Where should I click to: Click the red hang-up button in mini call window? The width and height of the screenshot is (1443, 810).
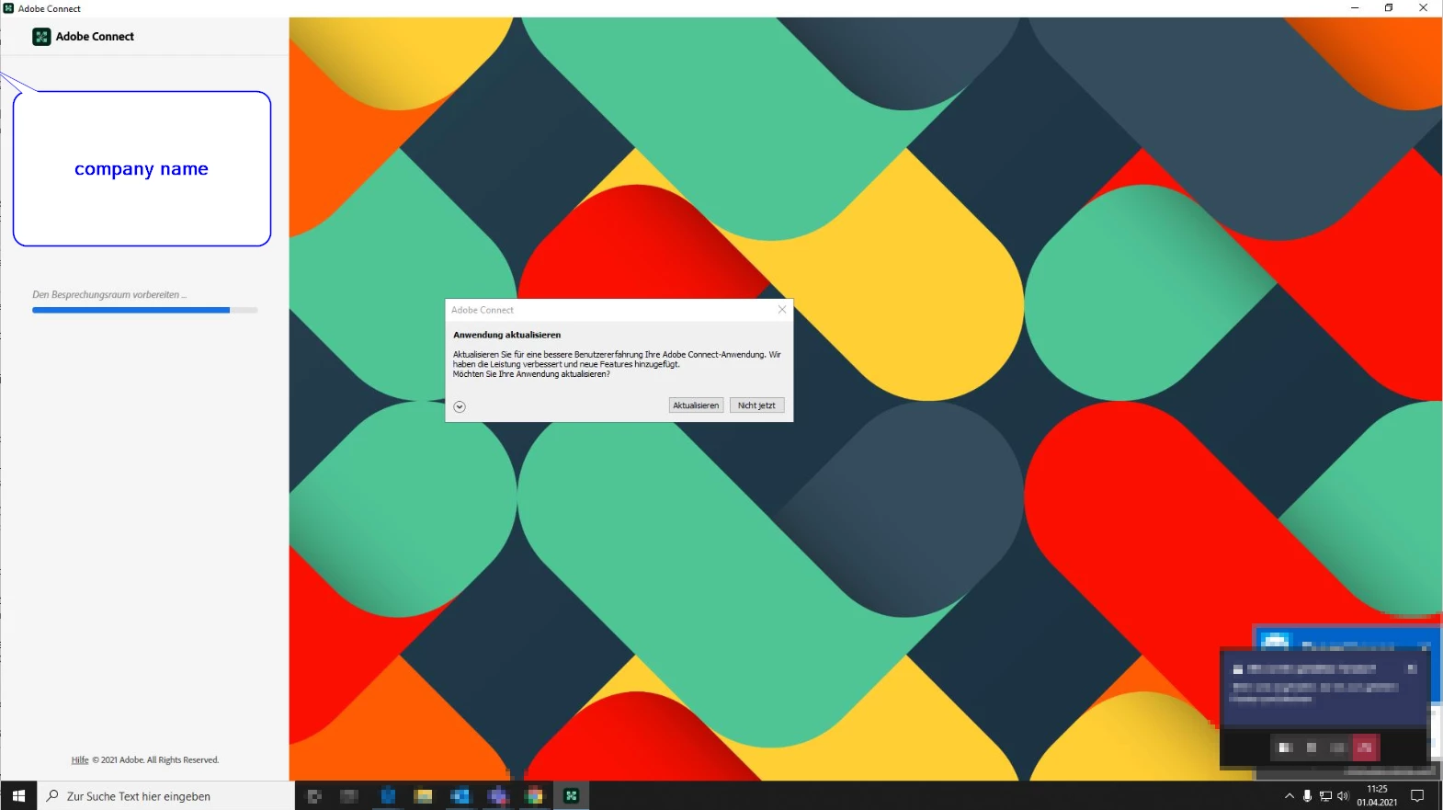pos(1365,747)
